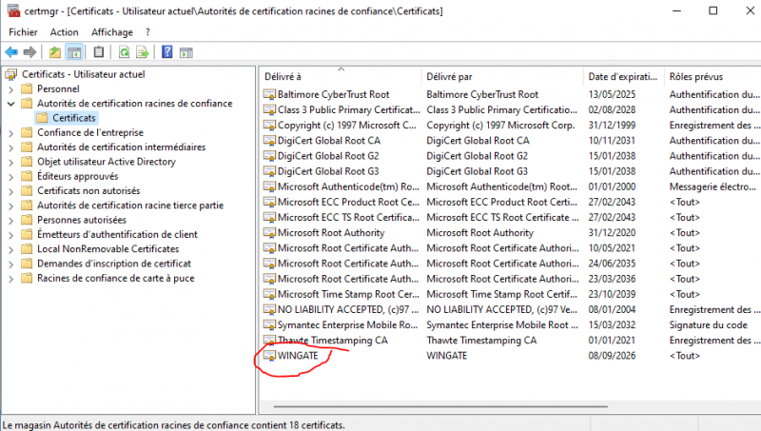The image size is (761, 431).
Task: Click the show/hide action pane icon
Action: pos(186,51)
